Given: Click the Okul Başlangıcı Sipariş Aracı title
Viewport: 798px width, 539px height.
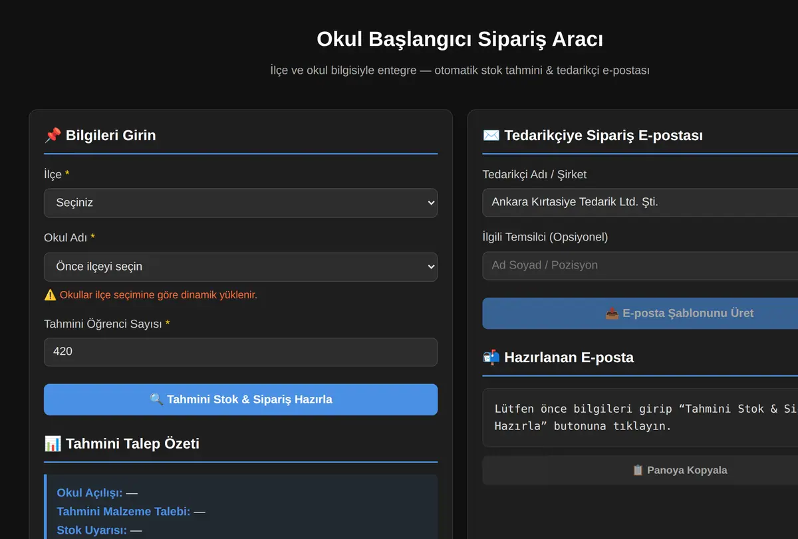Looking at the screenshot, I should [460, 39].
